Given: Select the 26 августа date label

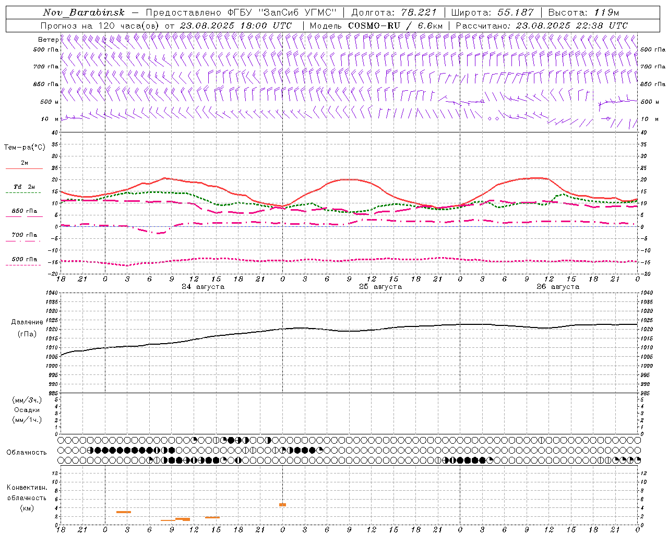Looking at the screenshot, I should pyautogui.click(x=558, y=287).
